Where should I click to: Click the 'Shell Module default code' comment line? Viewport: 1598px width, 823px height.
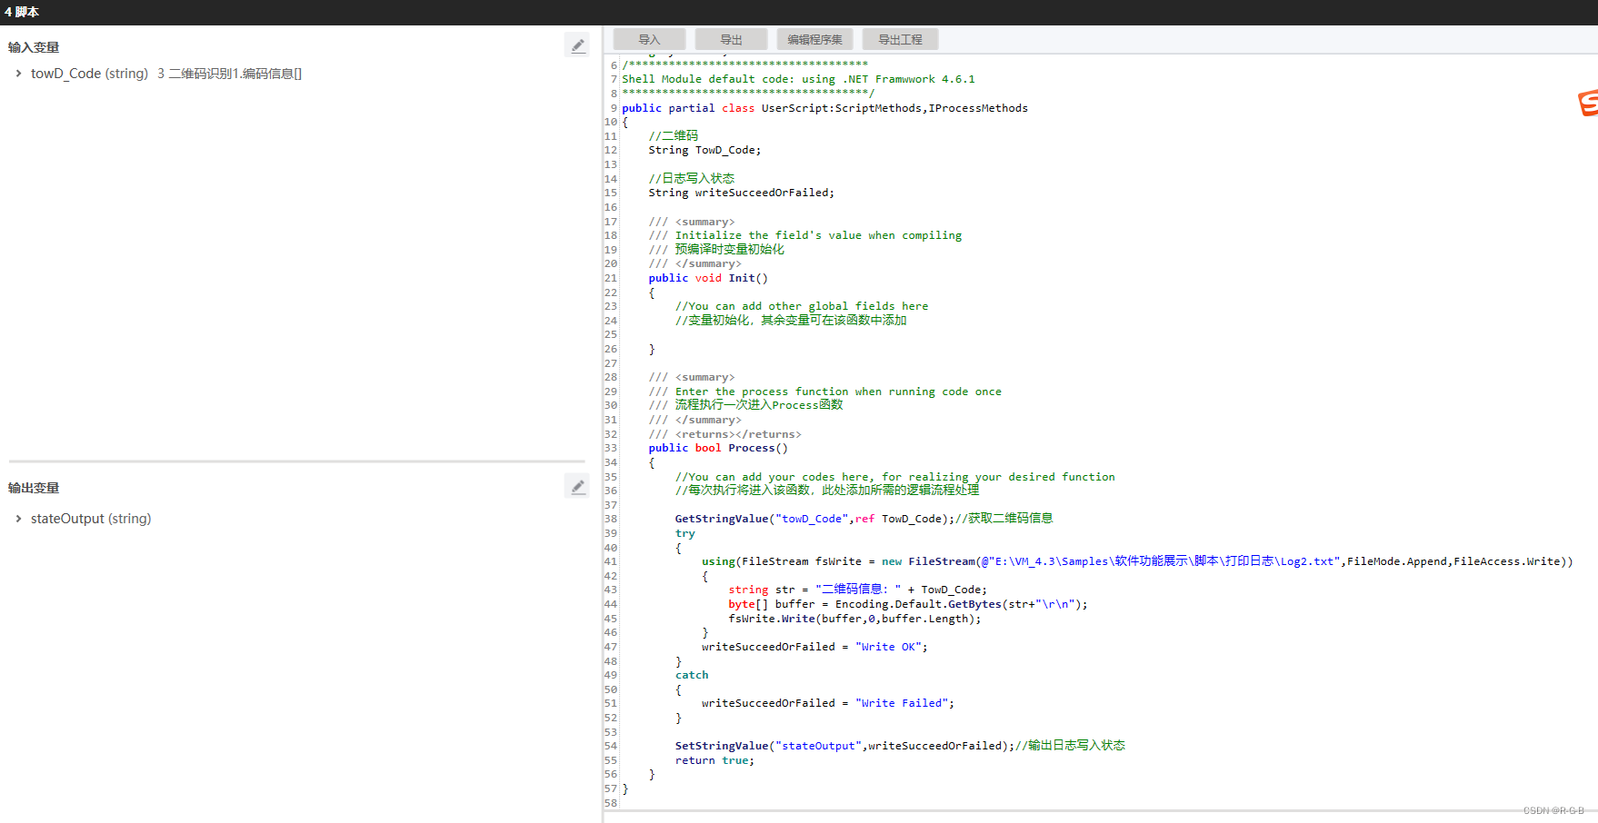(x=798, y=79)
